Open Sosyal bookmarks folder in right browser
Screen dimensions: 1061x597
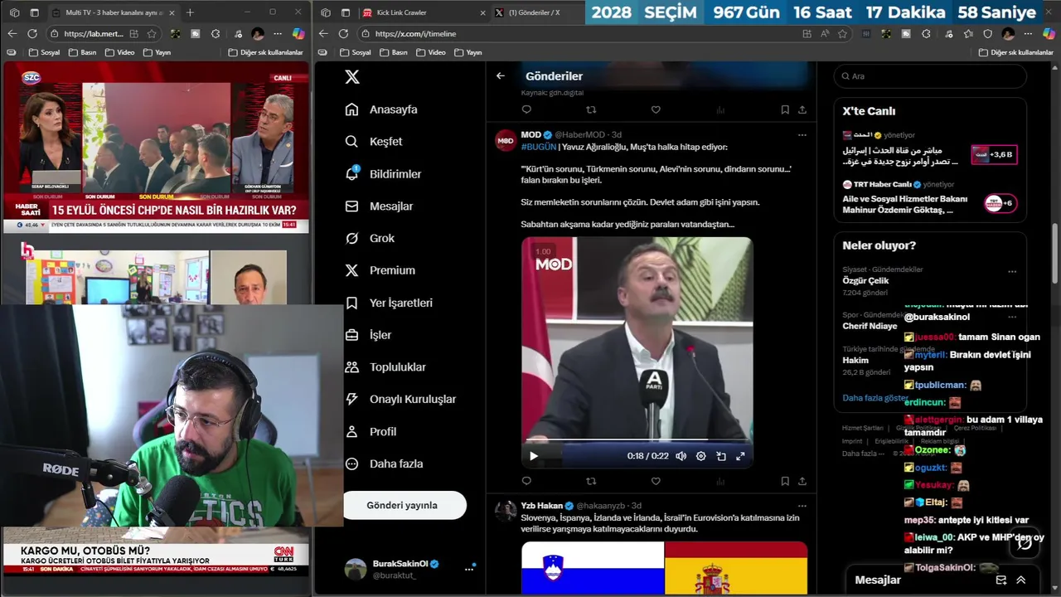pyautogui.click(x=356, y=52)
